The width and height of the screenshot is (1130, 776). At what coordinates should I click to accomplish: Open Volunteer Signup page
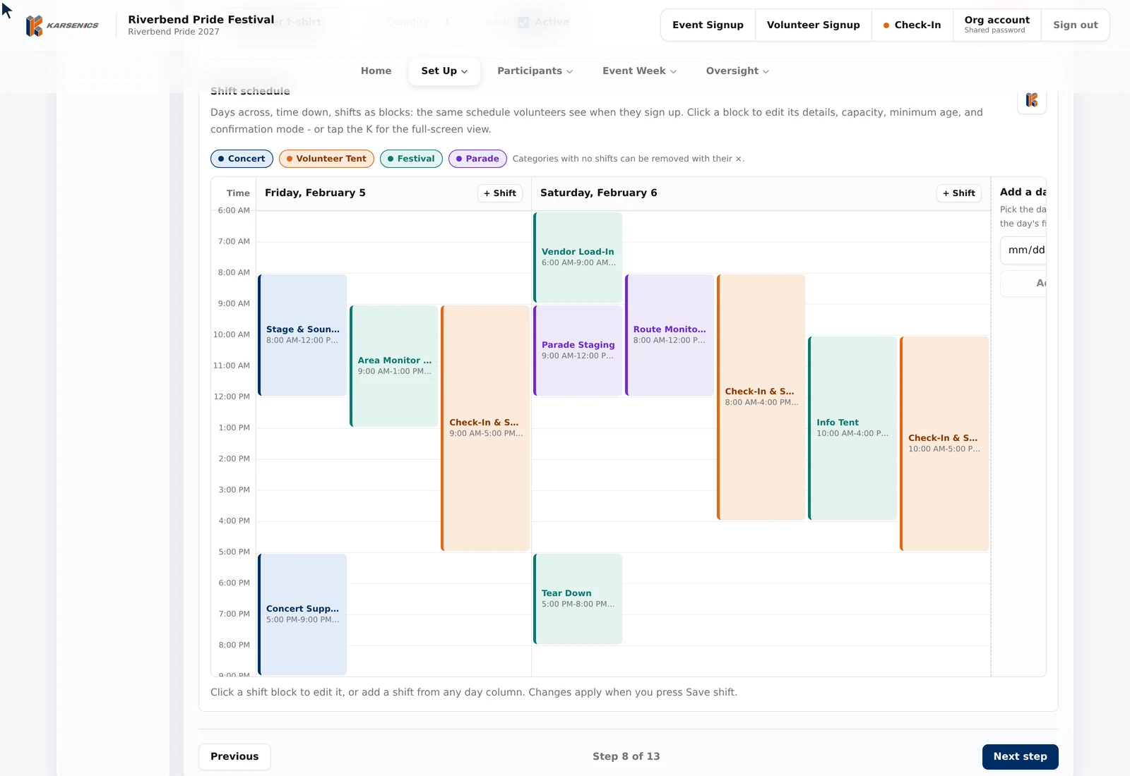(x=814, y=25)
